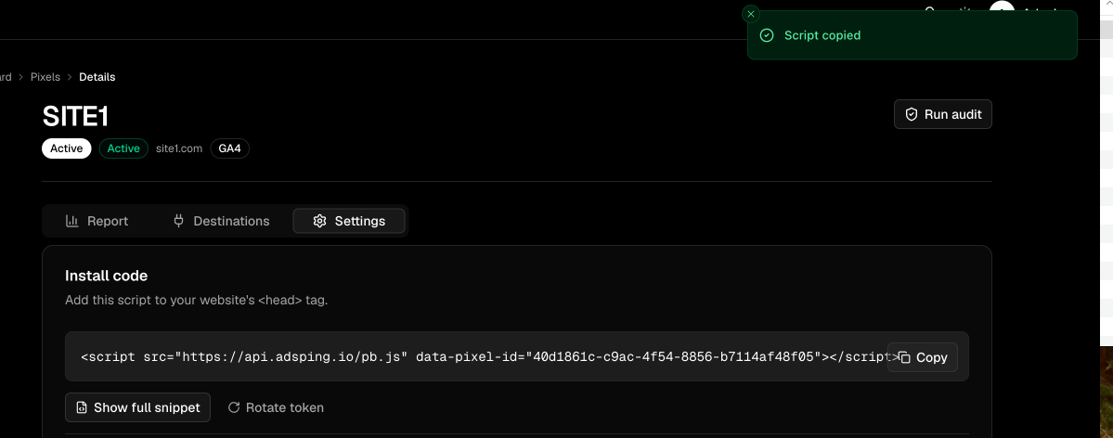The height and width of the screenshot is (438, 1113).
Task: Click the script snippet code text
Action: coord(490,356)
